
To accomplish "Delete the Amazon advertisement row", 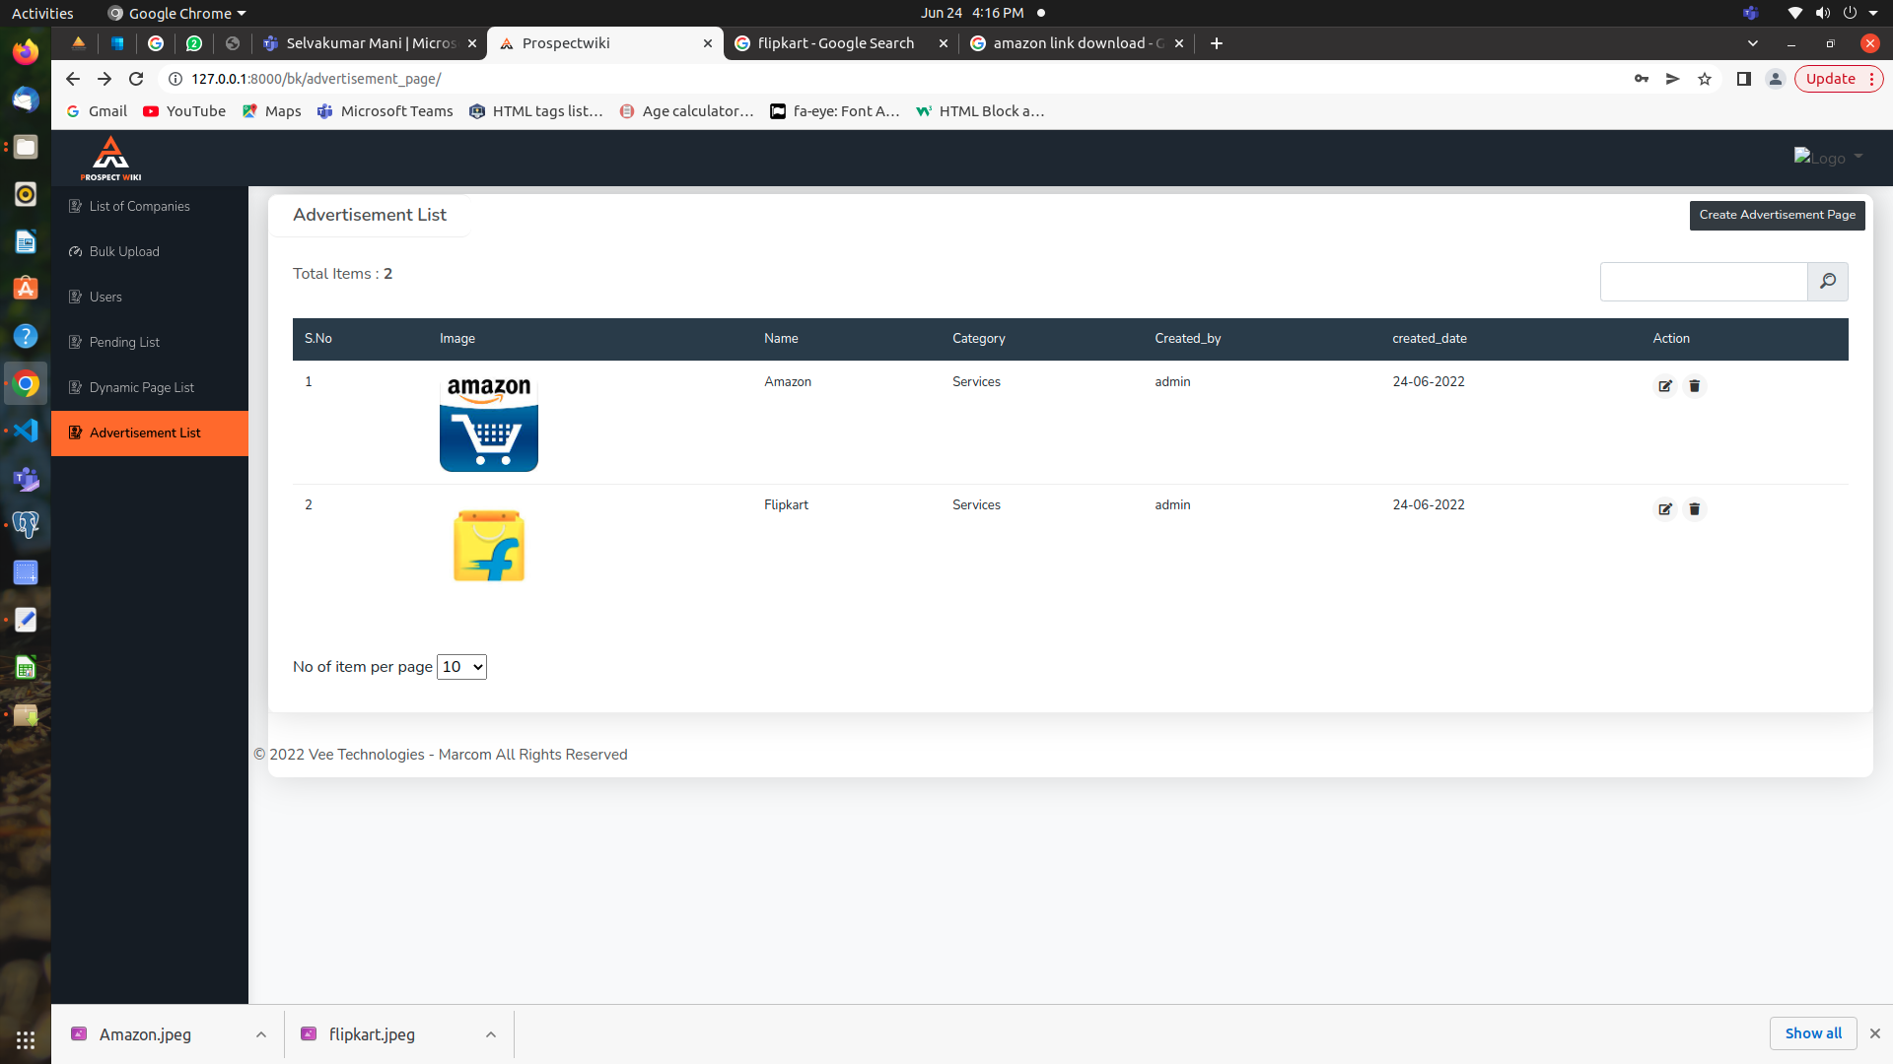I will click(x=1695, y=386).
